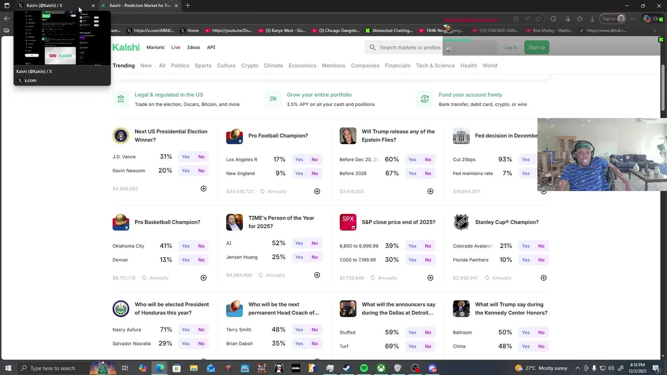This screenshot has height=375, width=667.
Task: Select No for Jensen Huang
Action: [x=315, y=257]
